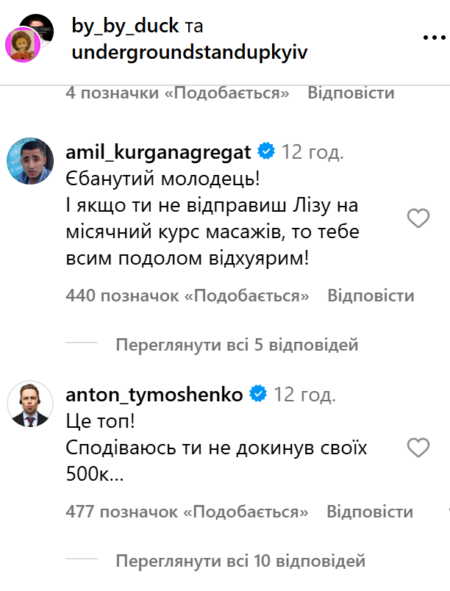Open anton_tymoshenko username link
This screenshot has height=591, width=450.
(x=154, y=395)
